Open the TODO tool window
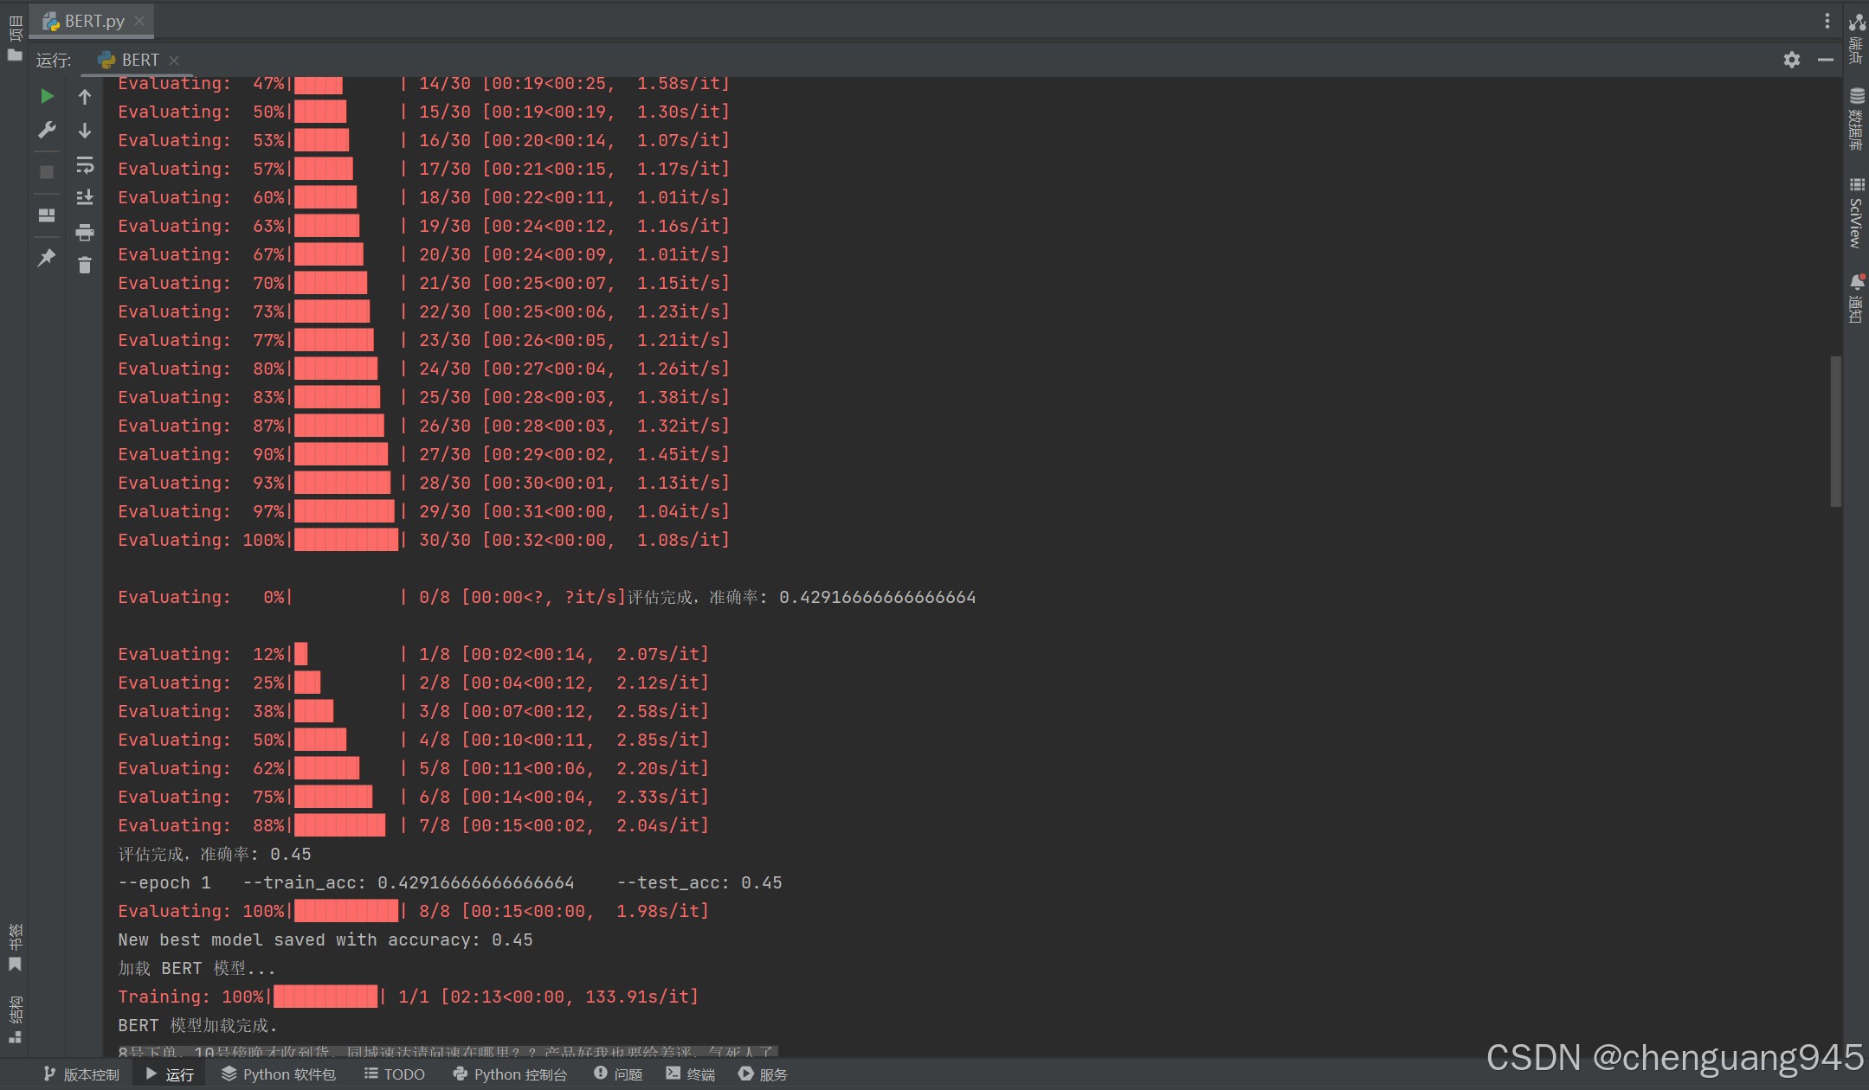 (x=395, y=1074)
